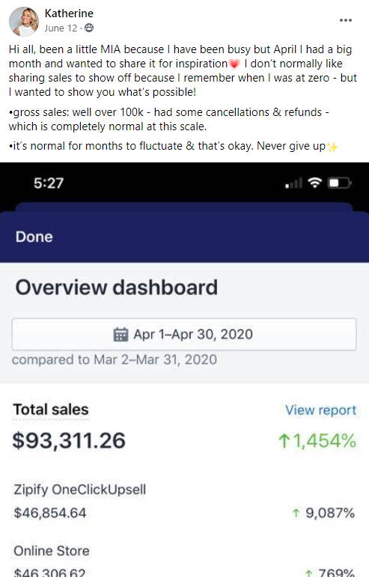Viewport: 369px width, 577px height.
Task: Click the Wi-Fi status icon
Action: pos(314,182)
